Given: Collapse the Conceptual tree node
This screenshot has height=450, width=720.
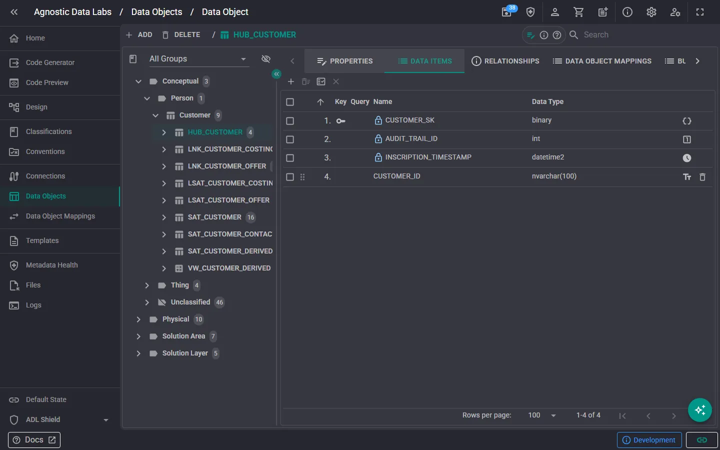Looking at the screenshot, I should 138,81.
